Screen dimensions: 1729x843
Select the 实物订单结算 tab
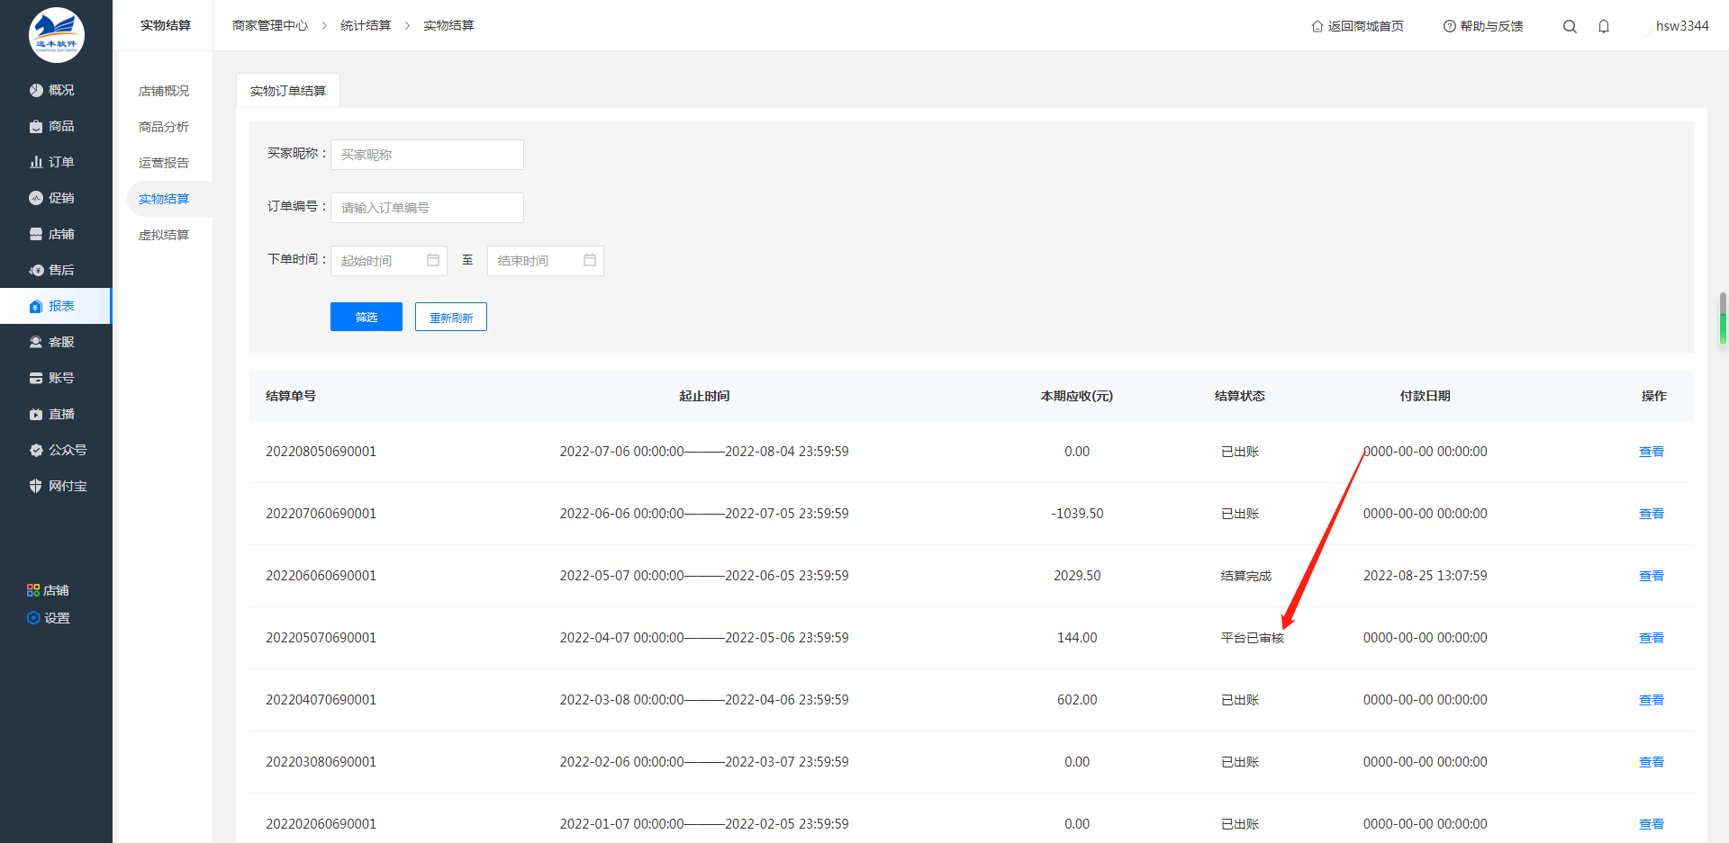[288, 91]
